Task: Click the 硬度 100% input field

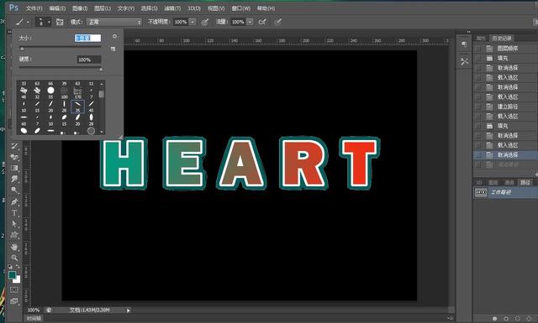Action: tap(89, 60)
